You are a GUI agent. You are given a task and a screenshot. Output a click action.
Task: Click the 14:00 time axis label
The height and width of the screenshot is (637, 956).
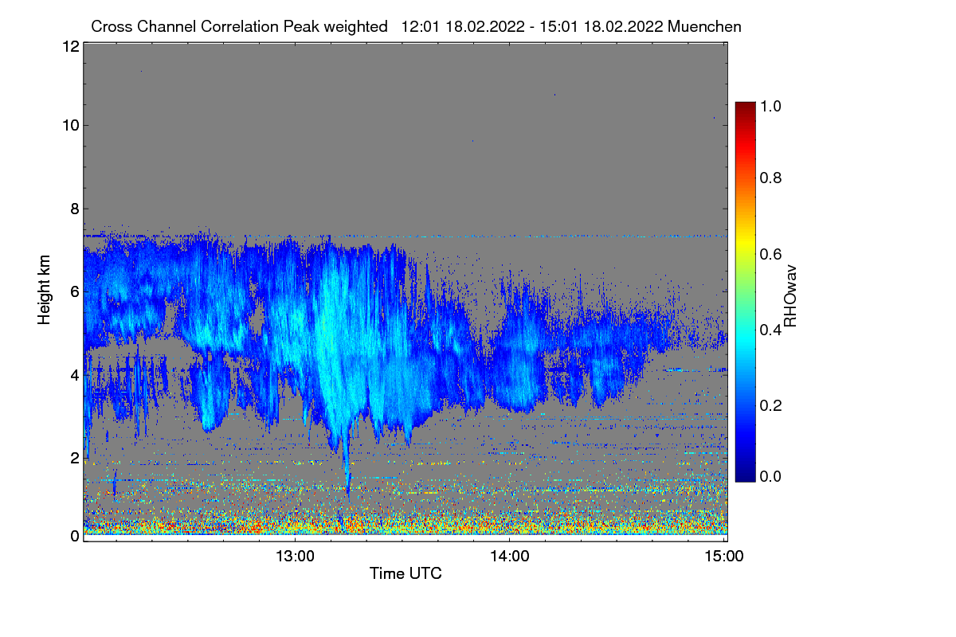510,556
